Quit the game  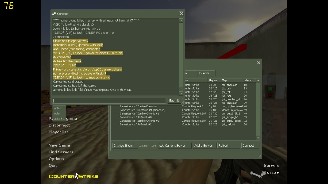pos(53,165)
